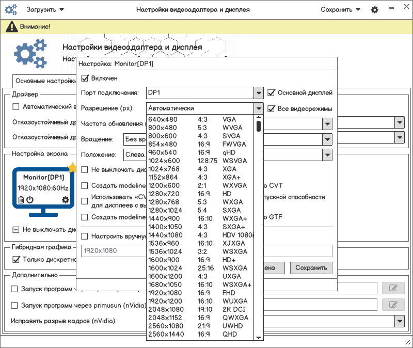Open Monitor[DP1] gear settings icon
The width and height of the screenshot is (413, 348).
pos(65,200)
